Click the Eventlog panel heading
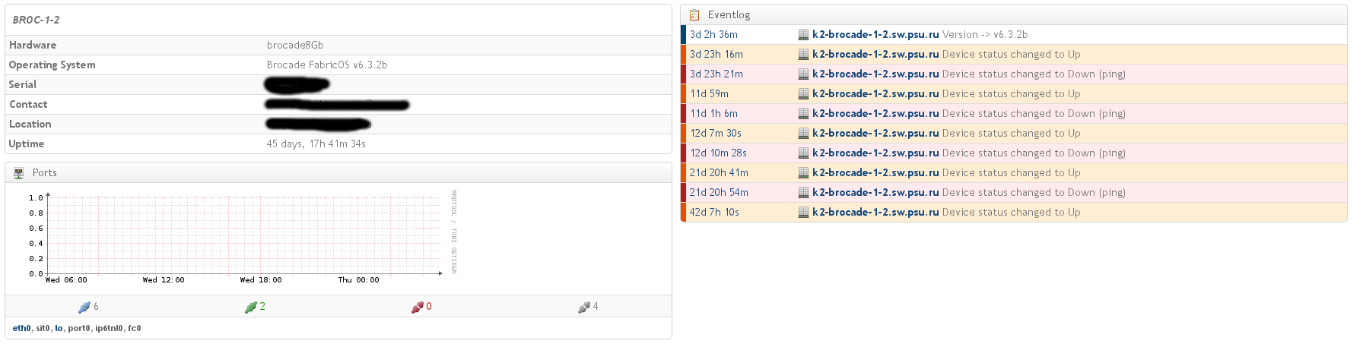 click(x=729, y=14)
